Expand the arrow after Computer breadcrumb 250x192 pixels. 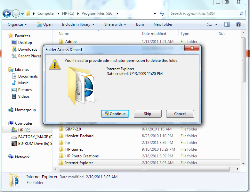[x=58, y=14]
